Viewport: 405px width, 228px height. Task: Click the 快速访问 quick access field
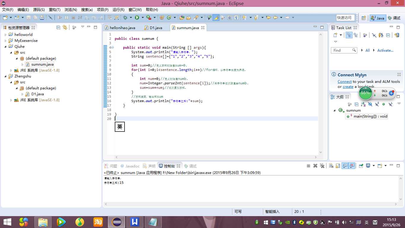(x=345, y=18)
